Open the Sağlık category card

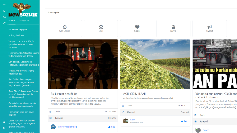tap(137, 29)
